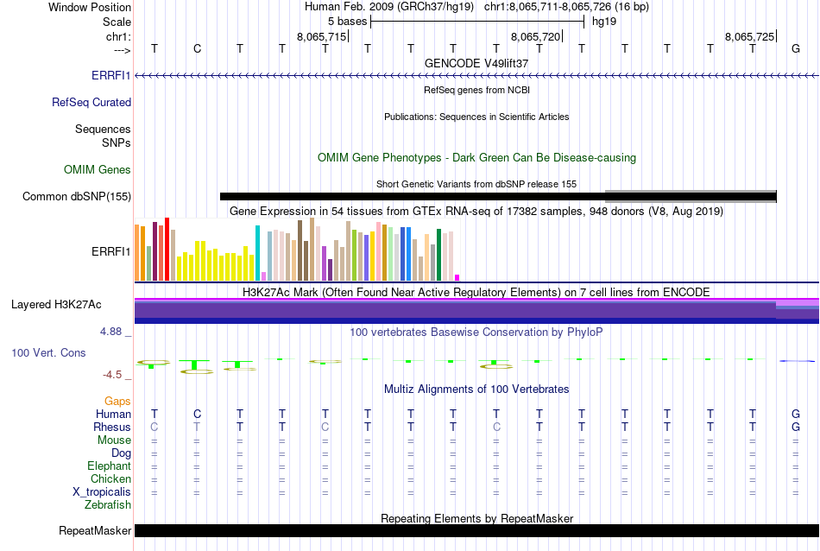
Task: Click the H3K27Ac Mark track title
Action: click(476, 292)
